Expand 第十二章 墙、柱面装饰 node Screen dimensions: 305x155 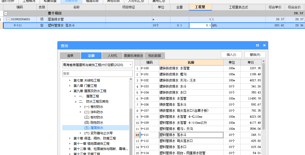(x=70, y=149)
